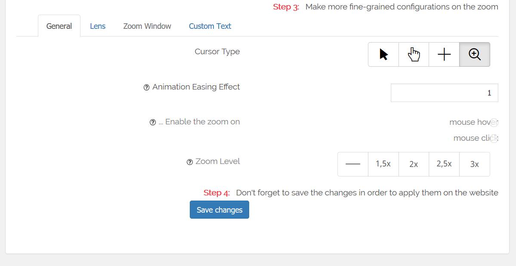The height and width of the screenshot is (266, 516).
Task: Open the Custom Text tab
Action: tap(210, 26)
